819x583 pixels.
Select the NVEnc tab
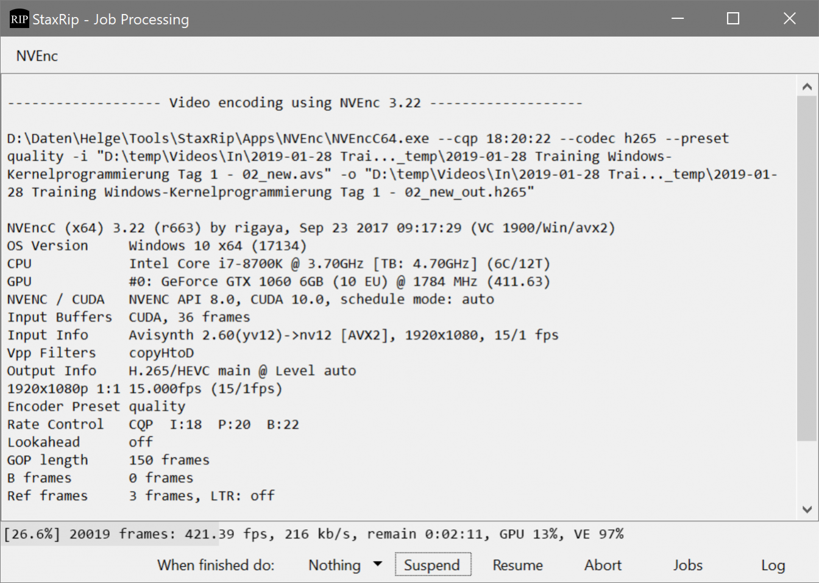[x=37, y=55]
